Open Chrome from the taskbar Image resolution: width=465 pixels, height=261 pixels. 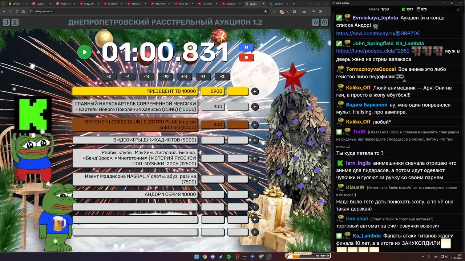coord(205,257)
